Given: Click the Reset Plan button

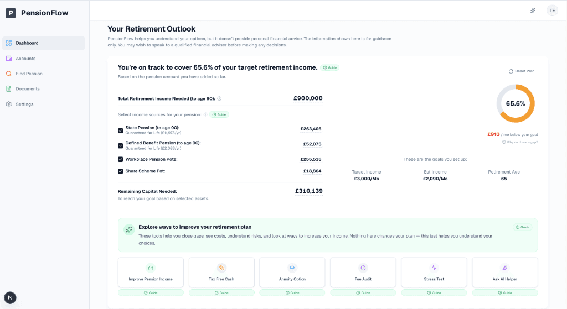Looking at the screenshot, I should point(522,71).
